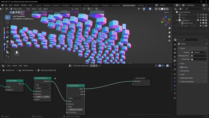This screenshot has width=209, height=118.
Task: Click BezierCurve breadcrumb in node editor
Action: click(x=10, y=70)
